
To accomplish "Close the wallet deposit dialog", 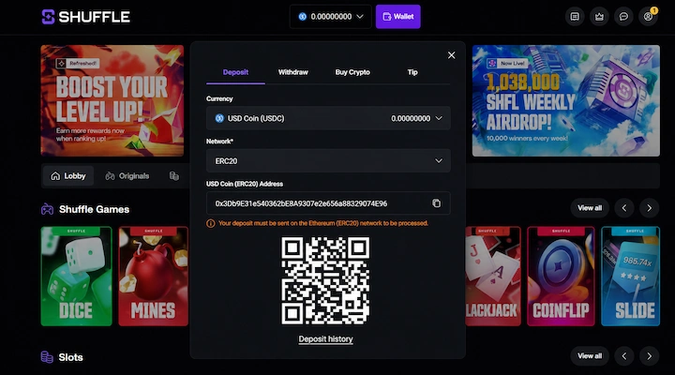I will pos(451,55).
